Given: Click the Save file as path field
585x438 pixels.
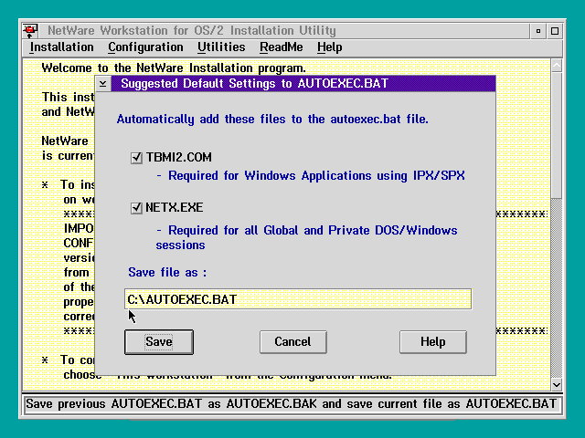Looking at the screenshot, I should point(298,299).
